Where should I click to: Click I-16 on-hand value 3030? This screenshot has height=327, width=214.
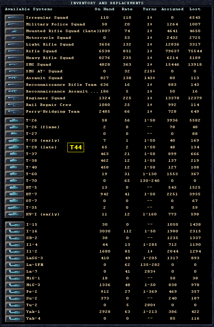(105, 231)
